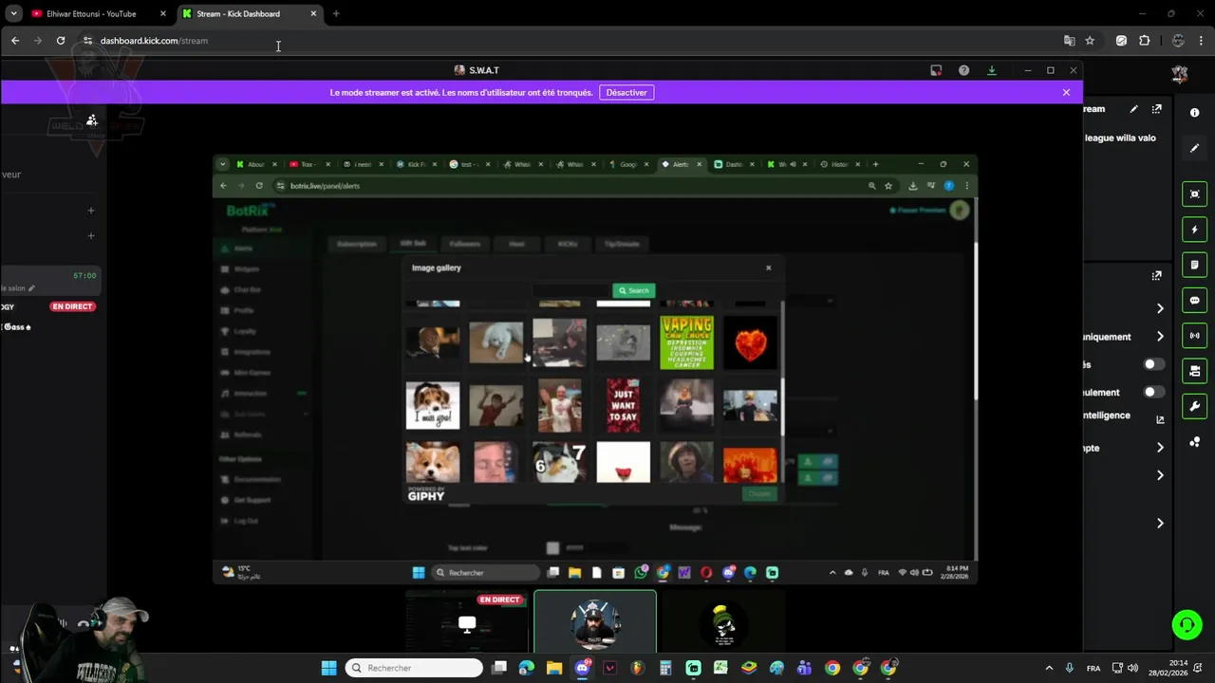
Task: Open File Explorer from the taskbar
Action: pyautogui.click(x=554, y=668)
